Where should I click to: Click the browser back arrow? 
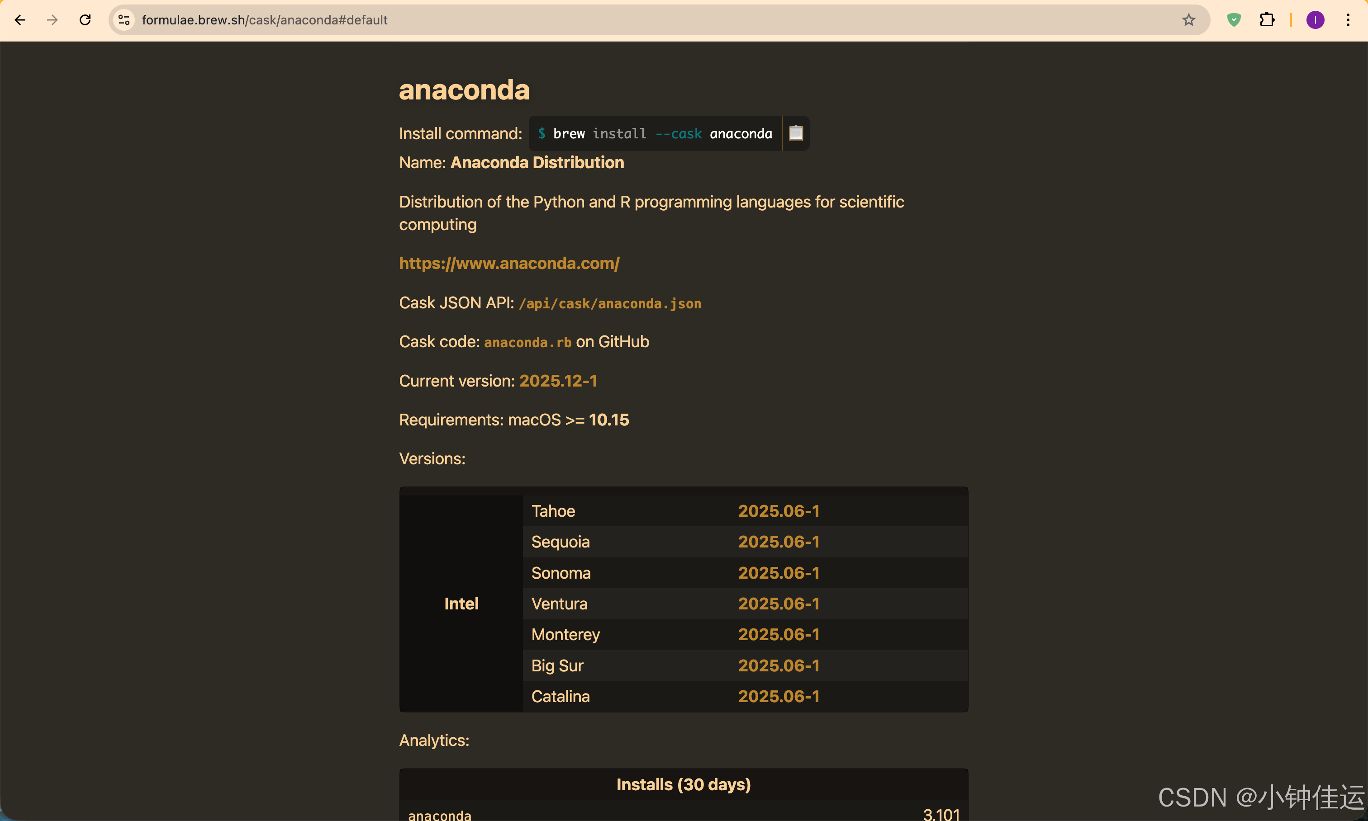tap(20, 20)
